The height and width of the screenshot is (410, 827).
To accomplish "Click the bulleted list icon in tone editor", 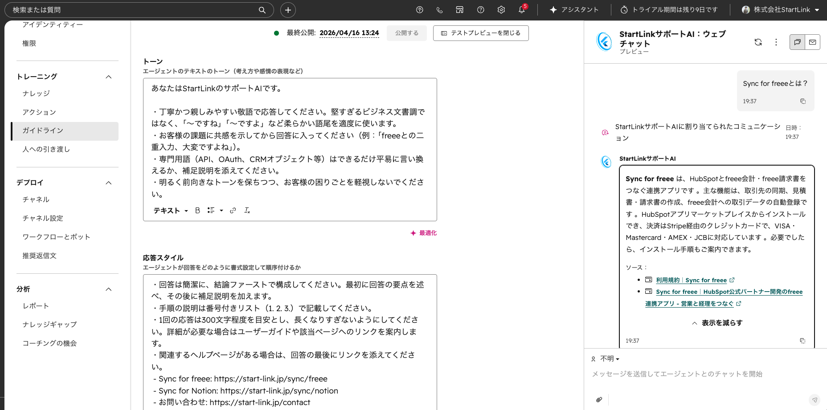I will click(211, 211).
